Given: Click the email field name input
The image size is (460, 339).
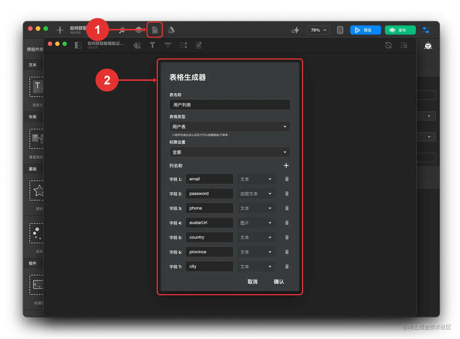Looking at the screenshot, I should pyautogui.click(x=209, y=179).
